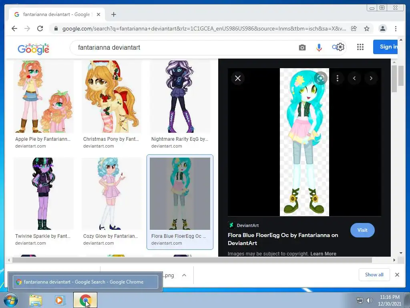Open File Explorer from taskbar
Image resolution: width=410 pixels, height=308 pixels.
[x=36, y=300]
